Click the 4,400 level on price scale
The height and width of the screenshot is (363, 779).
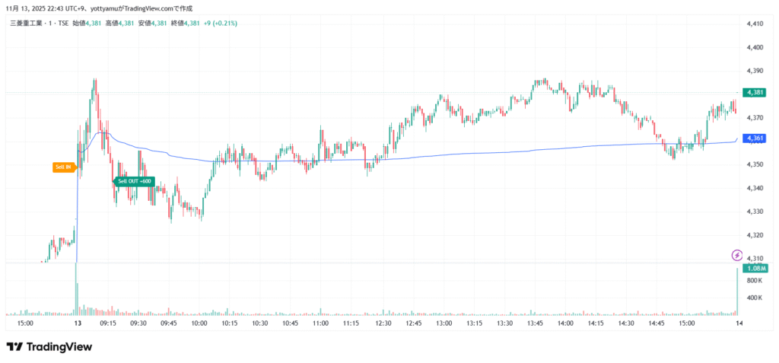(755, 47)
